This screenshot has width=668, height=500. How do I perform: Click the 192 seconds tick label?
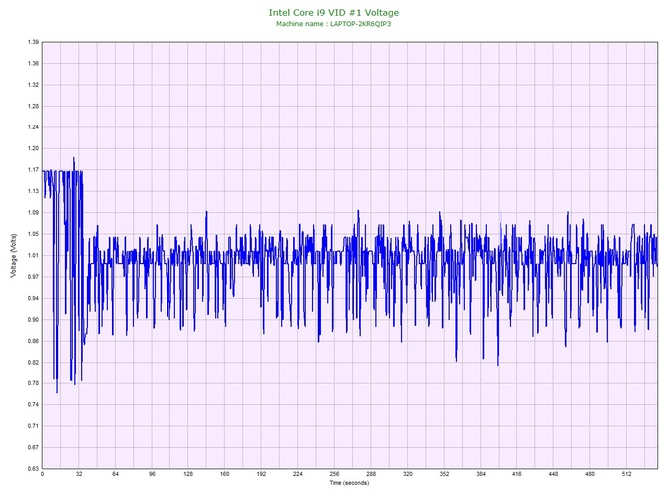point(261,474)
